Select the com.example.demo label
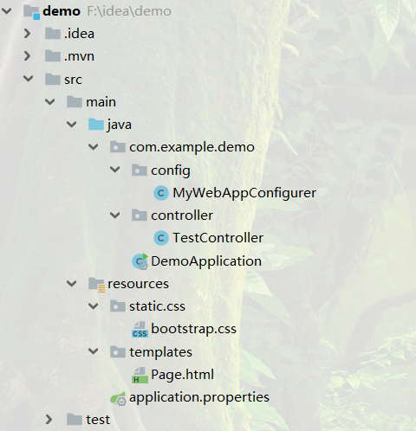This screenshot has height=431, width=416. point(192,147)
